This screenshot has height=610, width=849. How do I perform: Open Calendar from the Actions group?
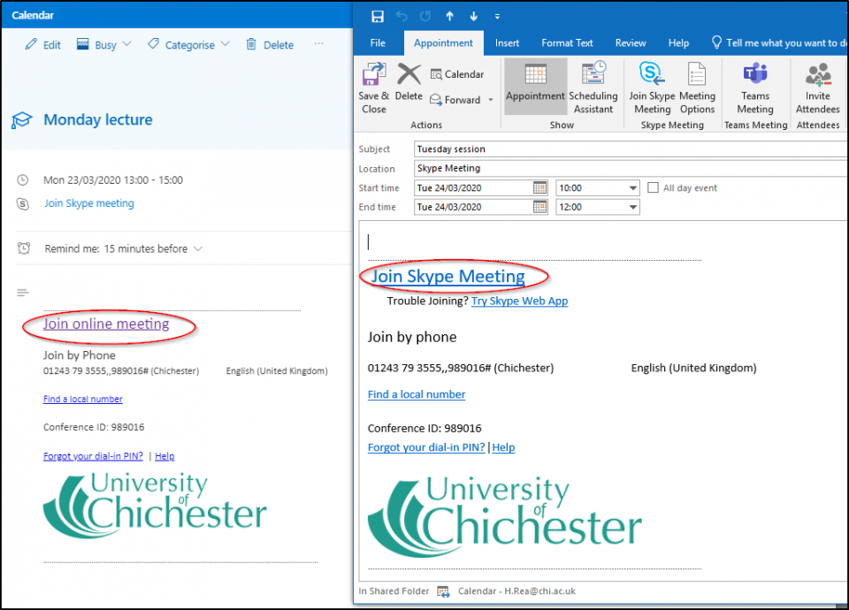457,74
